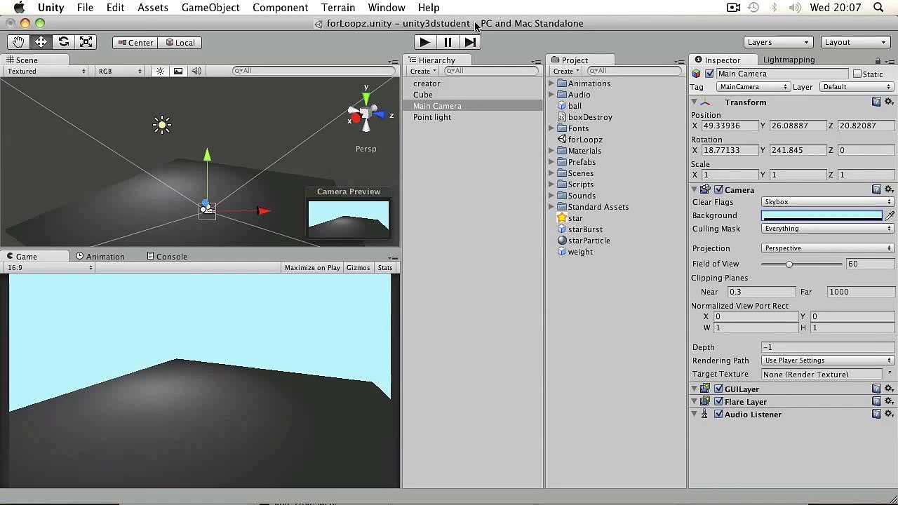This screenshot has height=505, width=898.
Task: Disable the Audio Listener checkbox
Action: tap(718, 414)
